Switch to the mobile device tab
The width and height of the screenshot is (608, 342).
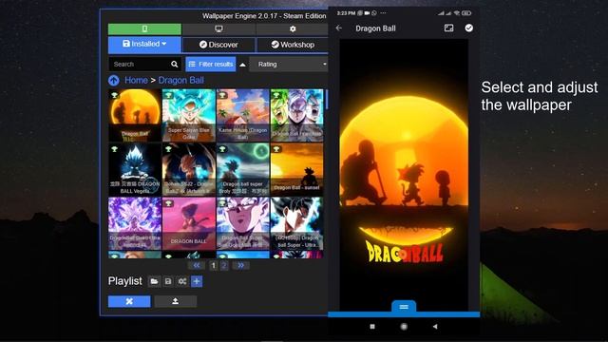pos(144,29)
